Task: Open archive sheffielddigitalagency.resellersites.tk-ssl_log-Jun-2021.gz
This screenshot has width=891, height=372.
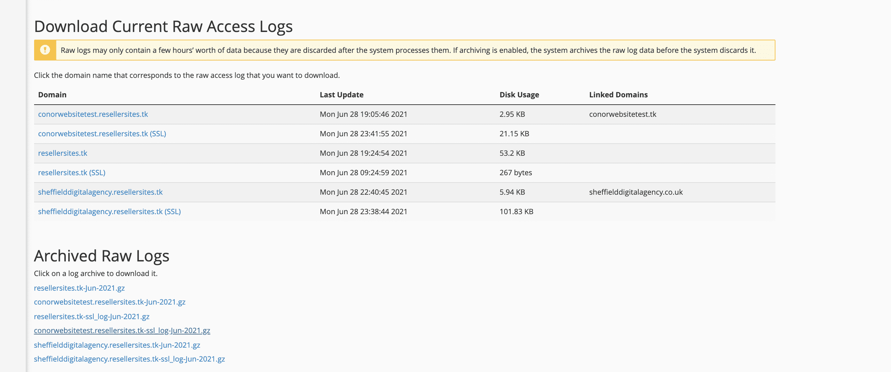Action: [129, 359]
